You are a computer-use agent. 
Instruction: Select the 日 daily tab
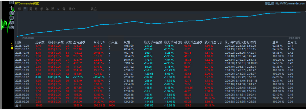coord(25,9)
